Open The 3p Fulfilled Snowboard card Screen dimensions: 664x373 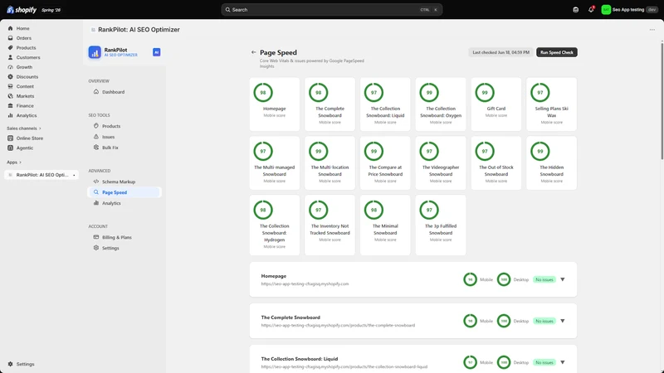pyautogui.click(x=441, y=225)
